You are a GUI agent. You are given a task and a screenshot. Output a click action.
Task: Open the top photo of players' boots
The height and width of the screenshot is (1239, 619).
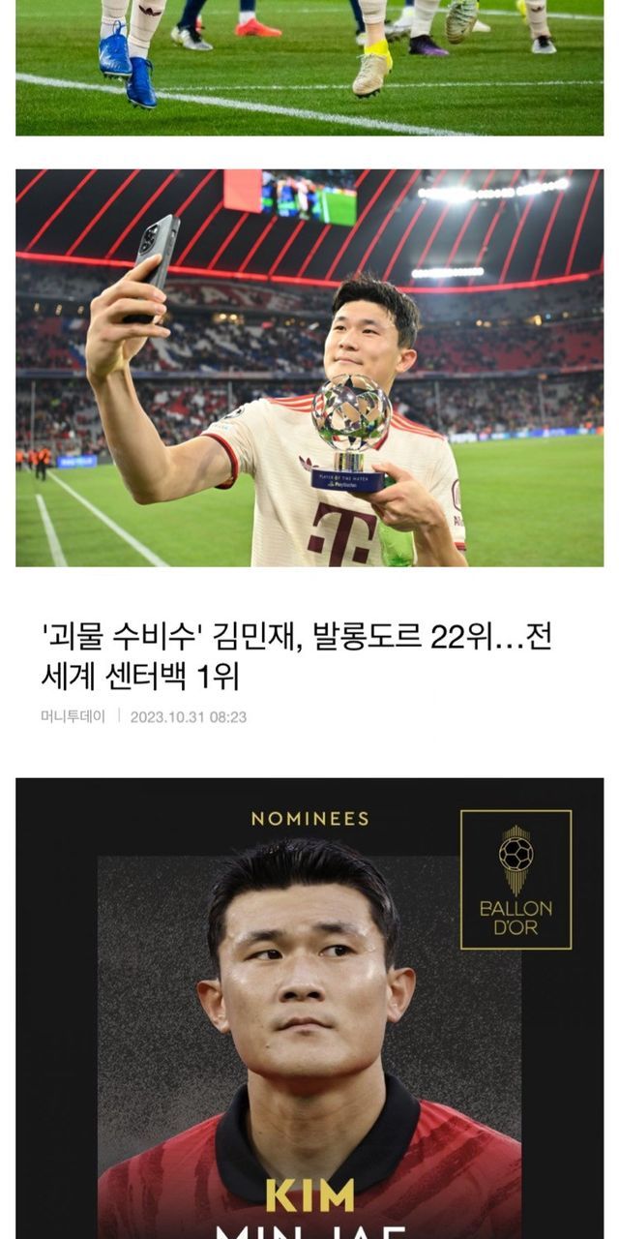click(309, 68)
